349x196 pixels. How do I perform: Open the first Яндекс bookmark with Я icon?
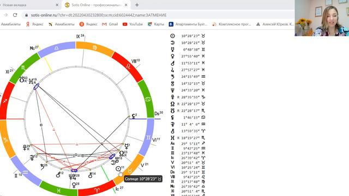[x=34, y=24]
